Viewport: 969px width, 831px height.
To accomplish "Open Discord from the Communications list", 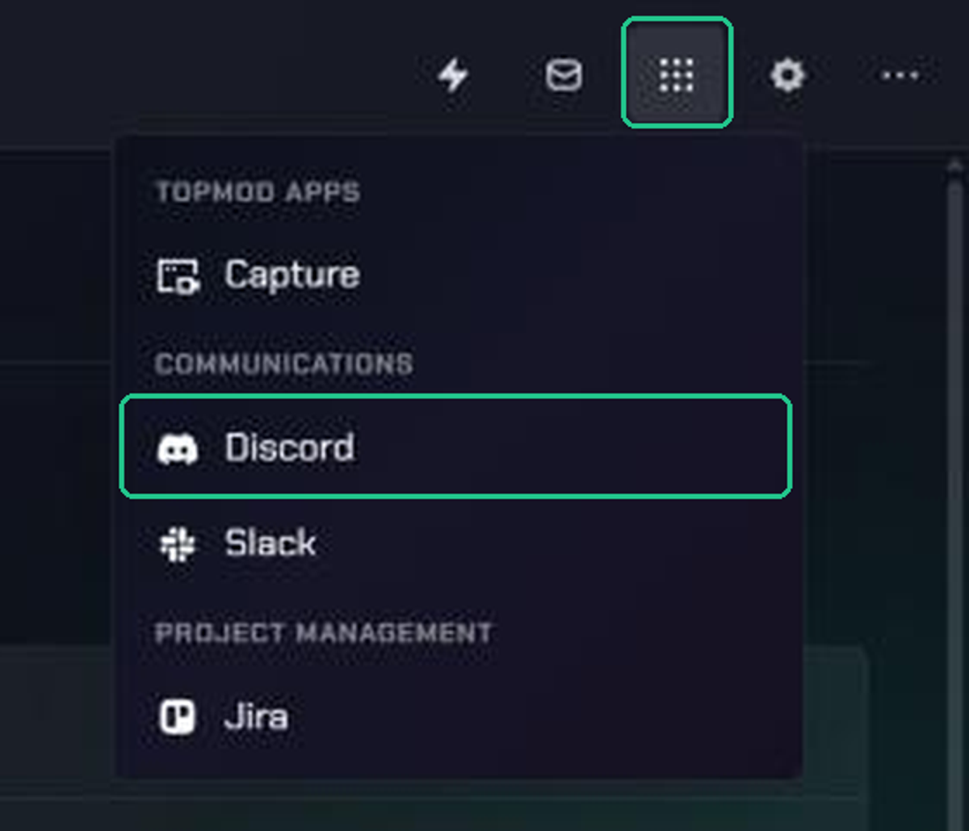I will pos(456,446).
